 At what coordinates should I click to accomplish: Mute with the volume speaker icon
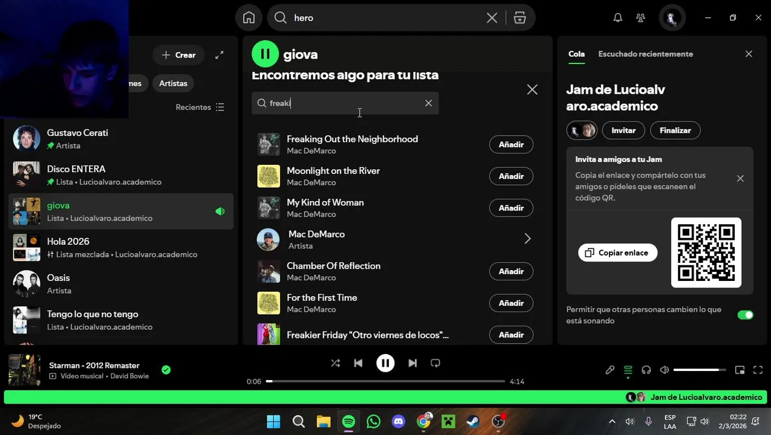click(x=664, y=370)
